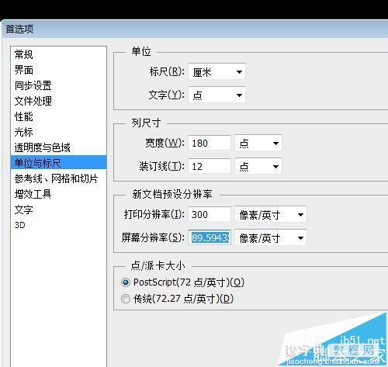388x367 pixels.
Task: Select PostScript(72 点/英寸) radio option
Action: tap(182, 282)
